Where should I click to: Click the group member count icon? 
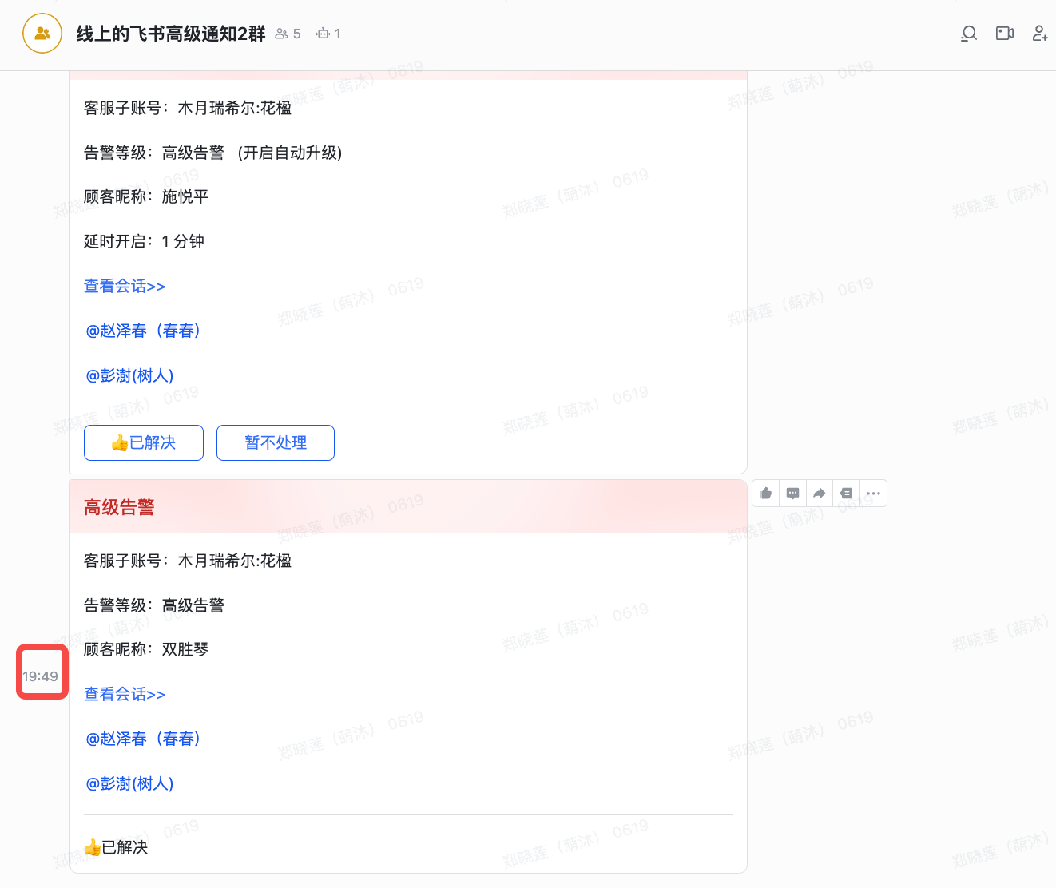click(281, 34)
